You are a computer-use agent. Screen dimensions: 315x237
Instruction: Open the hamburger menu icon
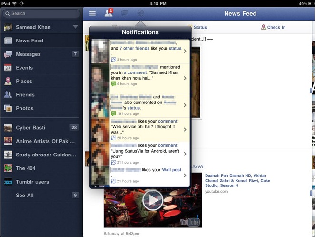click(92, 13)
